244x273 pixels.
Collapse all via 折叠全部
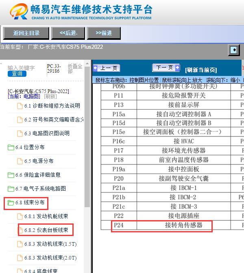pyautogui.click(x=75, y=69)
